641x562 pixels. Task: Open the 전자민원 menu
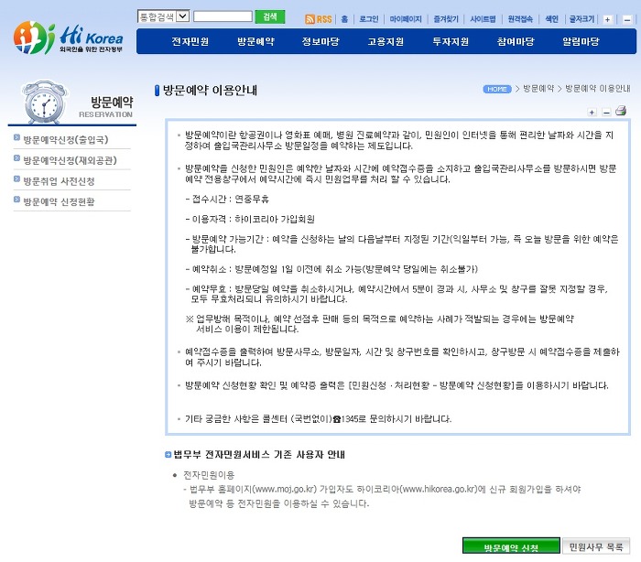[x=190, y=41]
